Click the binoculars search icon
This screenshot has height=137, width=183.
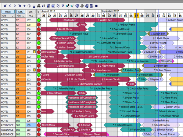pyautogui.click(x=39, y=6)
